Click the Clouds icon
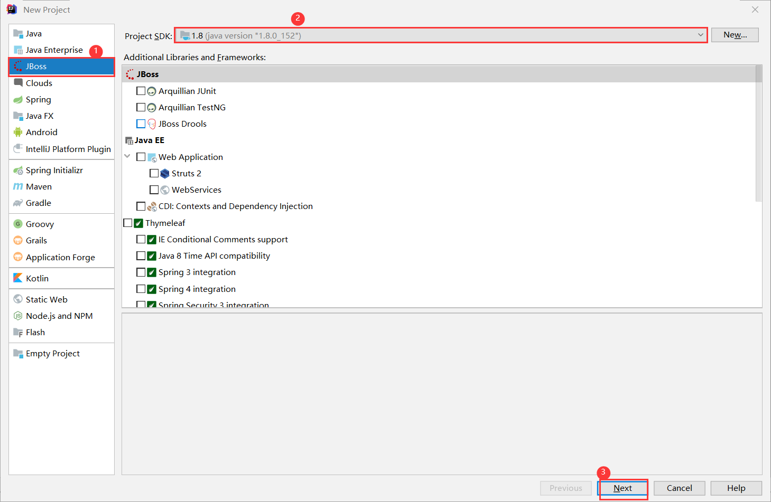 [18, 83]
